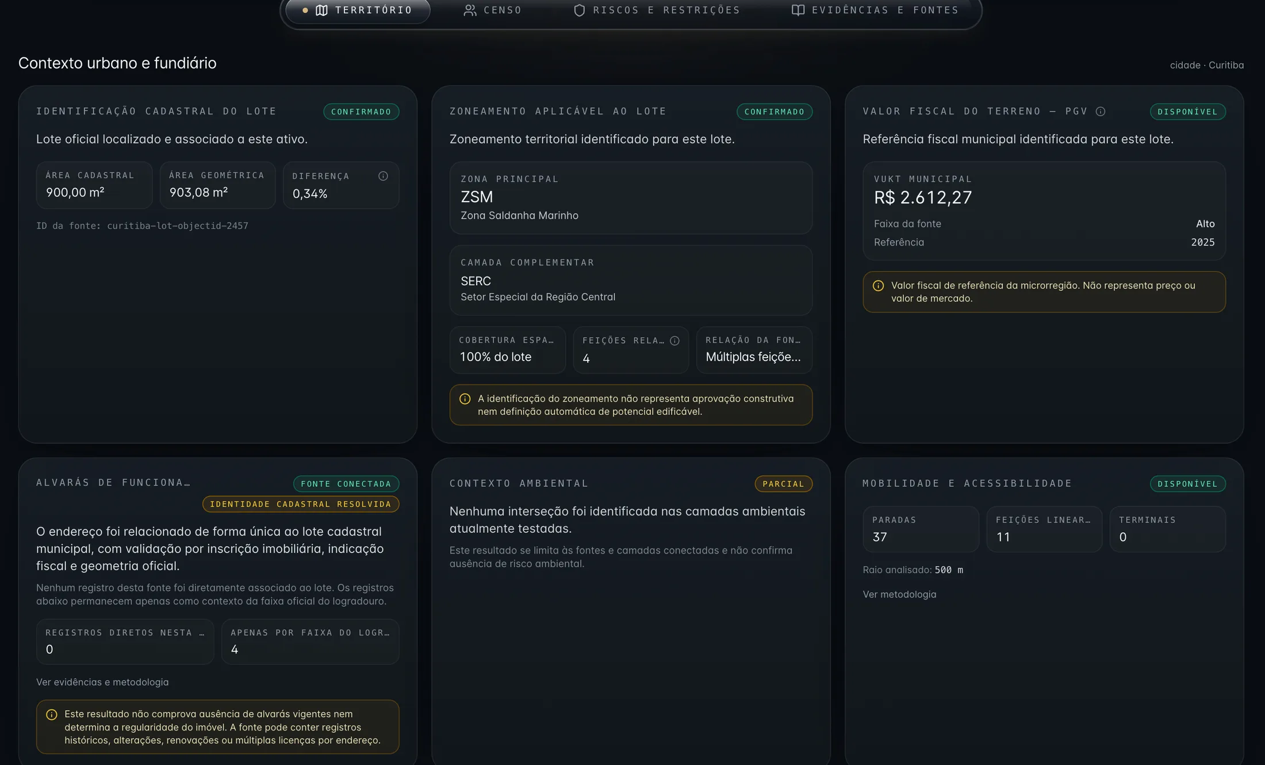
Task: Click the Relação da Fon… Múltiplas feições tile
Action: click(754, 350)
